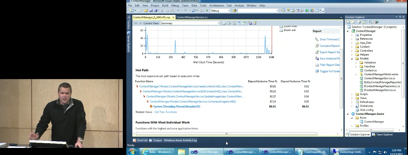Click the Save Analyzed Report icon
Viewport: 408px width, 155px height.
[x=317, y=59]
